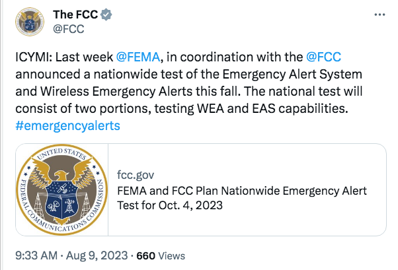398x270 pixels.
Task: Open The FCC display name
Action: (x=75, y=15)
